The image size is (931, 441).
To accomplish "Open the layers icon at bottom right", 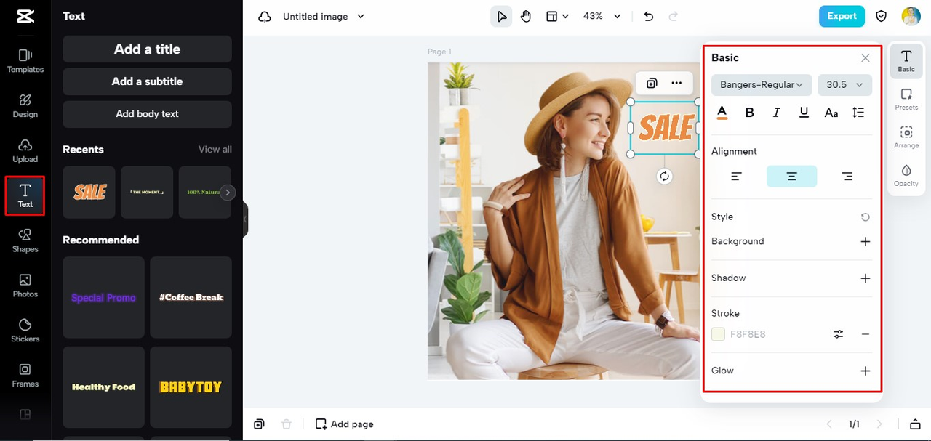I will coord(915,424).
